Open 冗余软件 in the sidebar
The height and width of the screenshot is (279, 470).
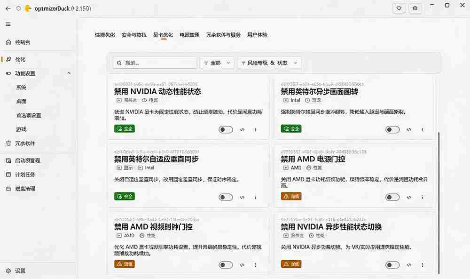38,143
